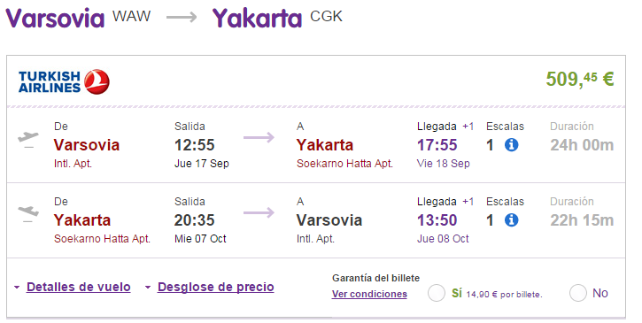This screenshot has width=642, height=323.
Task: Open Ver condiciones link
Action: pyautogui.click(x=369, y=294)
